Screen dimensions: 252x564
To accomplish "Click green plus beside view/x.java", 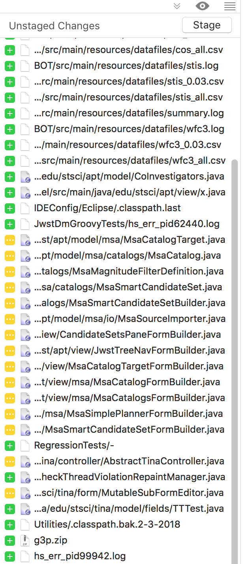I will pyautogui.click(x=10, y=193).
